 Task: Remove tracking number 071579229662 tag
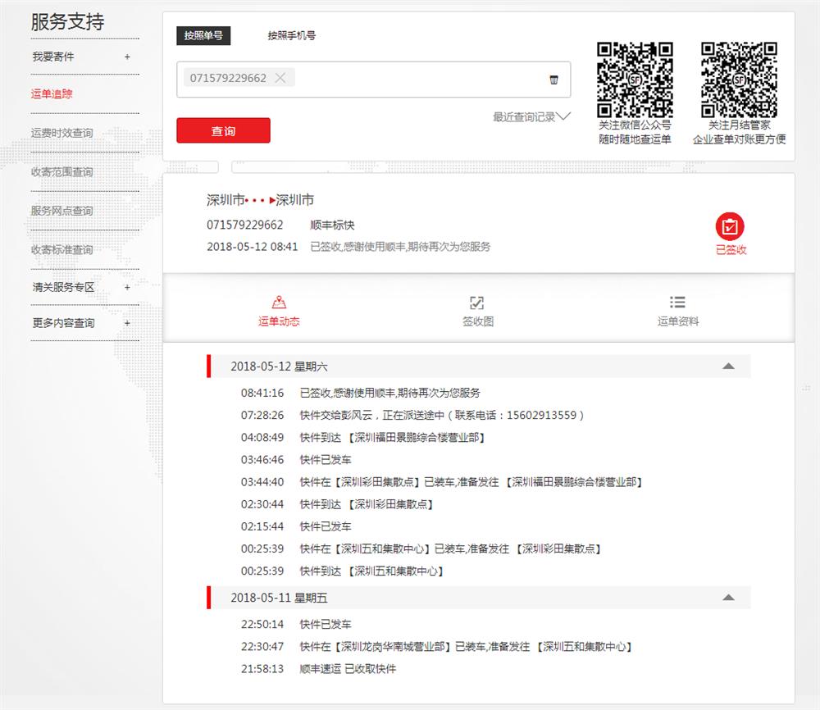(x=280, y=78)
